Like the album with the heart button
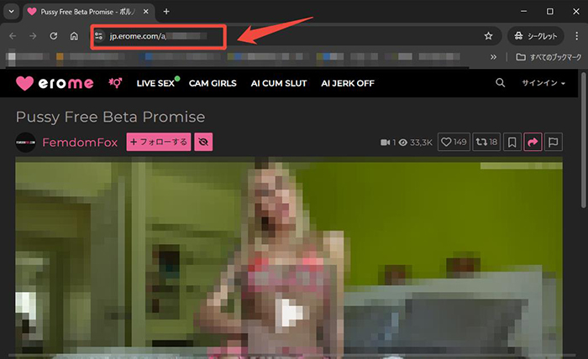The height and width of the screenshot is (359, 588). pos(454,143)
